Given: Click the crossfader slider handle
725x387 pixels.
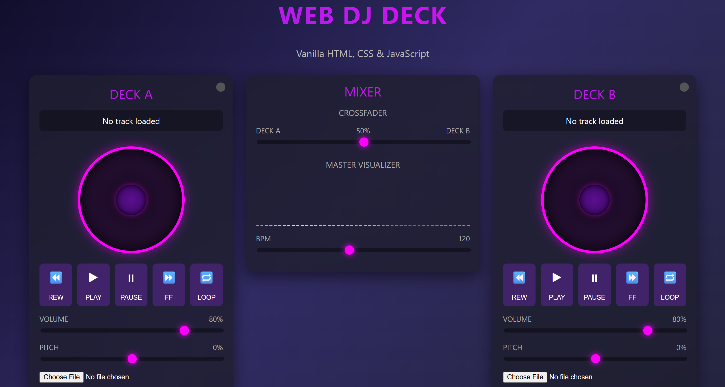Looking at the screenshot, I should [364, 142].
